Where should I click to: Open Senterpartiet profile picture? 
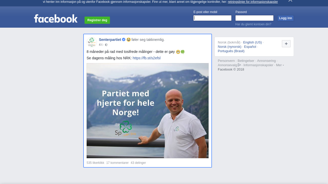point(92,42)
